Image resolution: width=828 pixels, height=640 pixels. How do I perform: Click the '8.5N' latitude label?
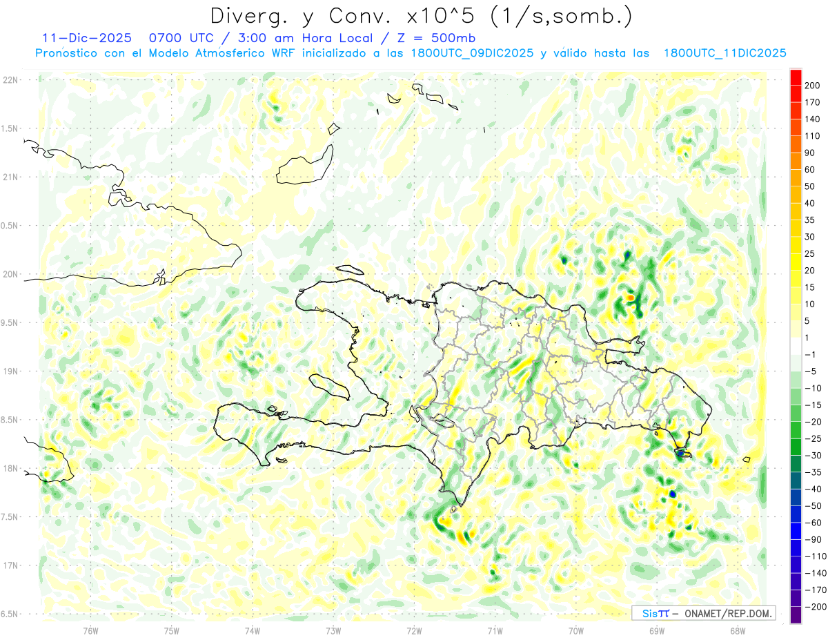(10, 420)
